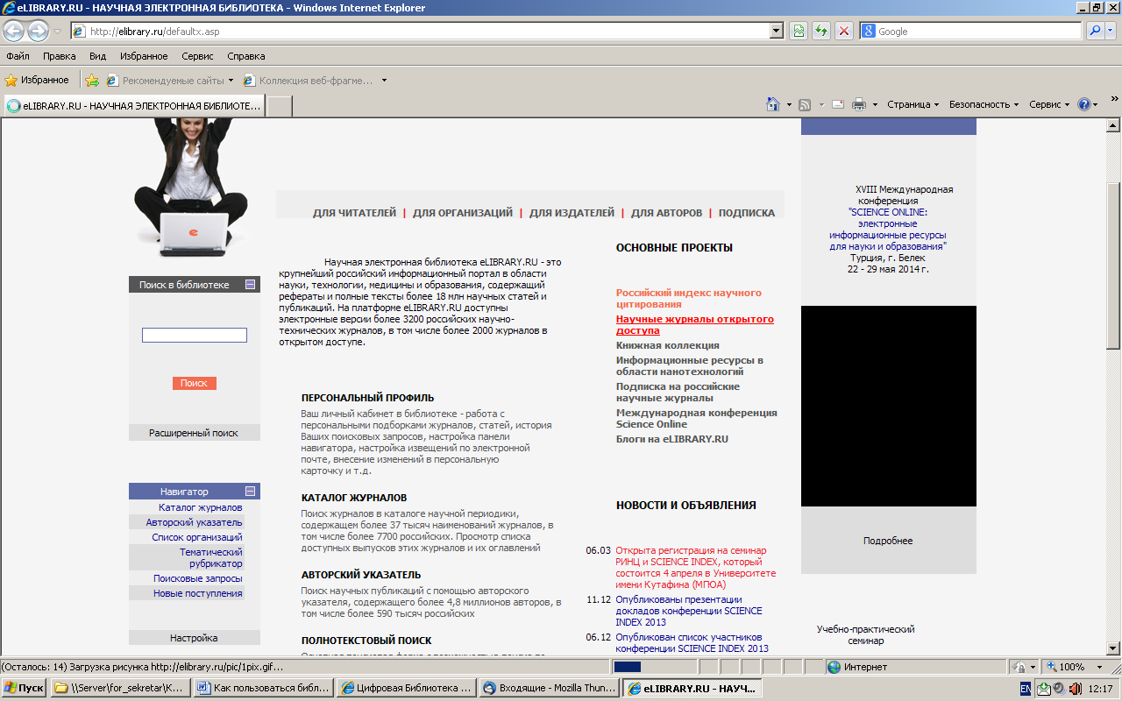Click the Compatibility View broken-page icon
The width and height of the screenshot is (1122, 701).
[x=799, y=31]
